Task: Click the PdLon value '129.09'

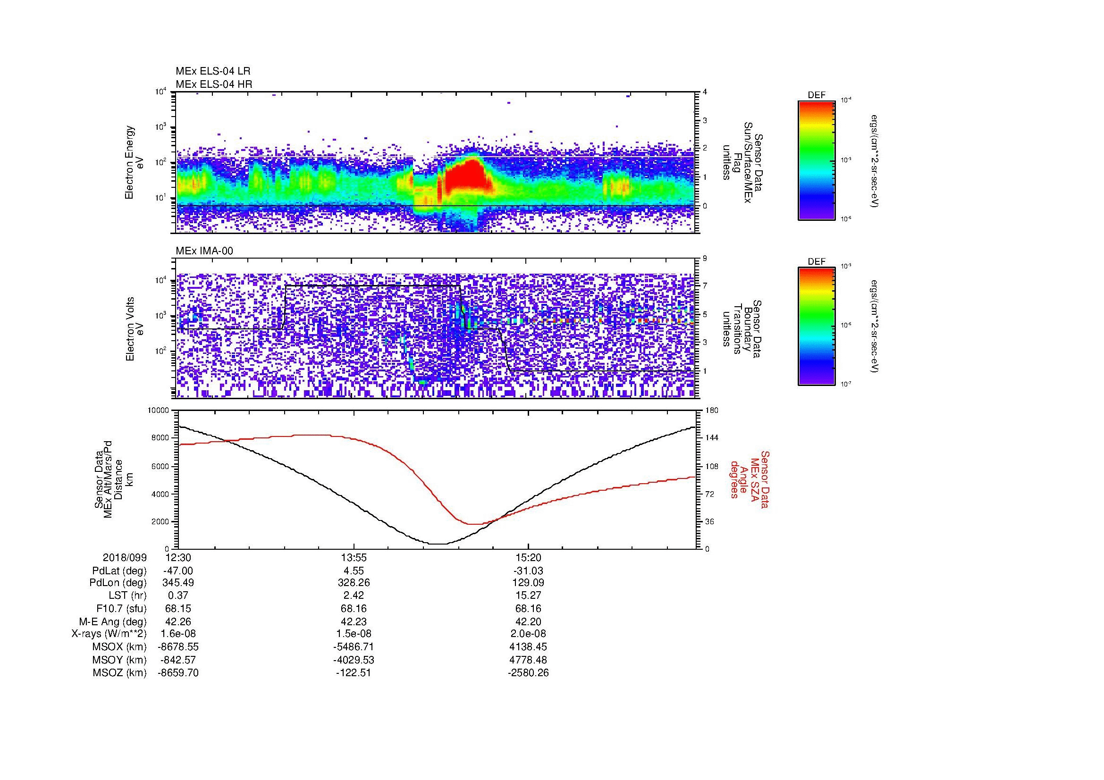Action: coord(528,583)
